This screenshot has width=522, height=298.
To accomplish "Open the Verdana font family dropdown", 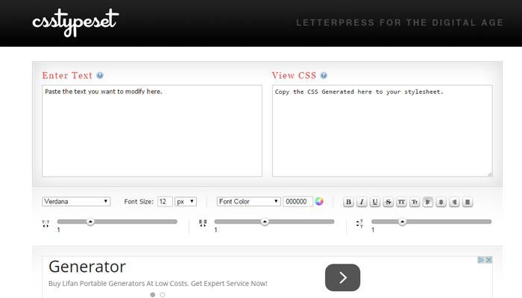I will click(76, 202).
